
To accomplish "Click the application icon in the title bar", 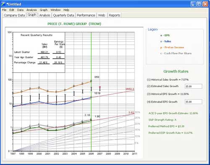I will (3, 4).
